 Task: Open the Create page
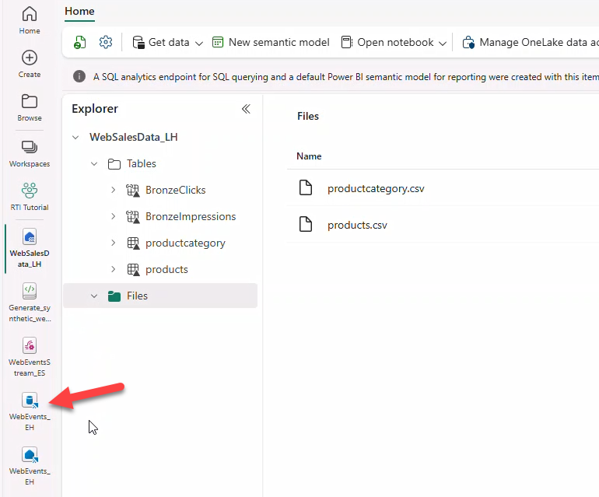30,64
